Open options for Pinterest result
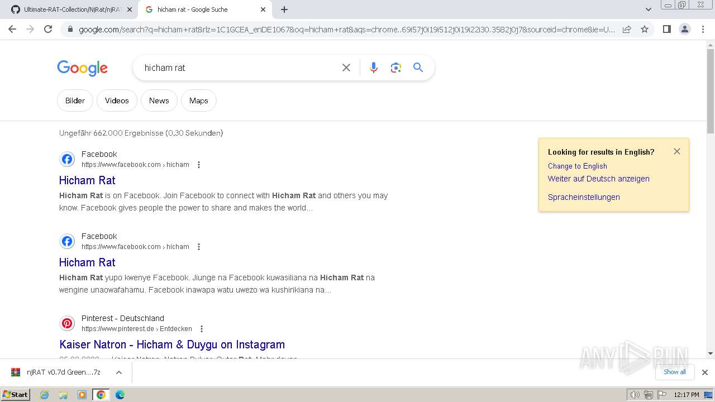This screenshot has height=402, width=715. point(202,329)
